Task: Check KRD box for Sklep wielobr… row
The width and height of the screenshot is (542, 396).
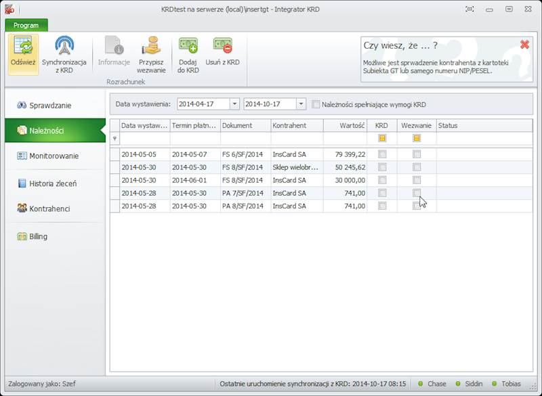Action: 382,167
